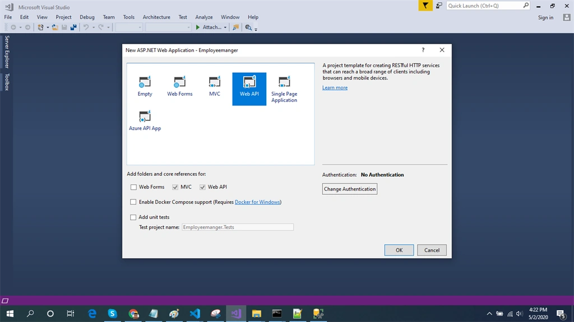
Task: Choose the Azure API App template
Action: pos(145,121)
